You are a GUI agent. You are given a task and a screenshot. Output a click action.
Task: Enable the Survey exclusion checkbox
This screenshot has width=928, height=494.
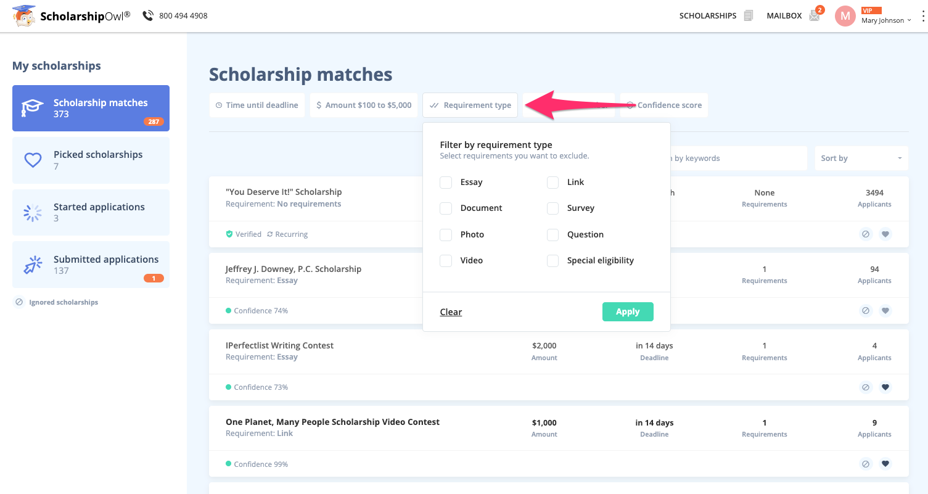click(x=553, y=208)
